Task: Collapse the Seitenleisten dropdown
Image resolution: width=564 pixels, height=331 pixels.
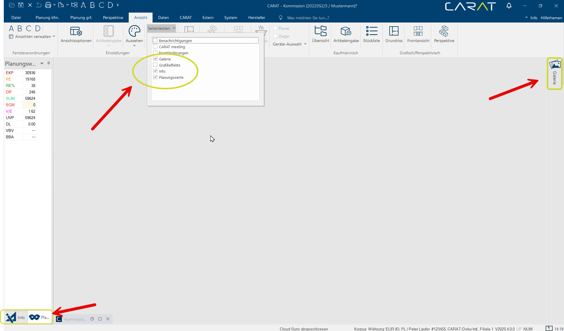Action: tap(161, 28)
